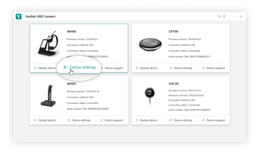Select the WH66 headset image

[x=48, y=45]
